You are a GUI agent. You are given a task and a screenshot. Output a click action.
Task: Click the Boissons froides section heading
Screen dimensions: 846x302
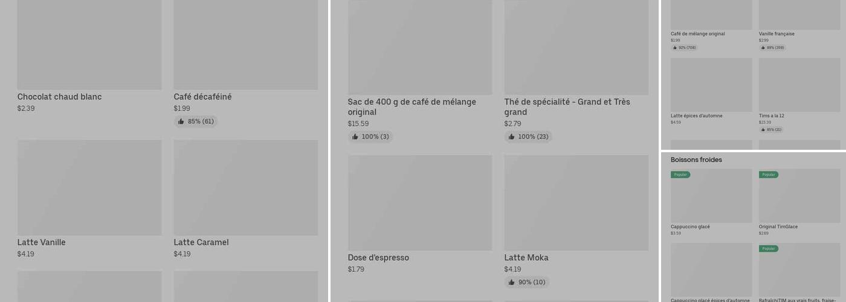coord(696,160)
